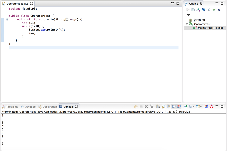Toggle Word Wrap in Console
The width and height of the screenshot is (227, 151).
[169, 107]
